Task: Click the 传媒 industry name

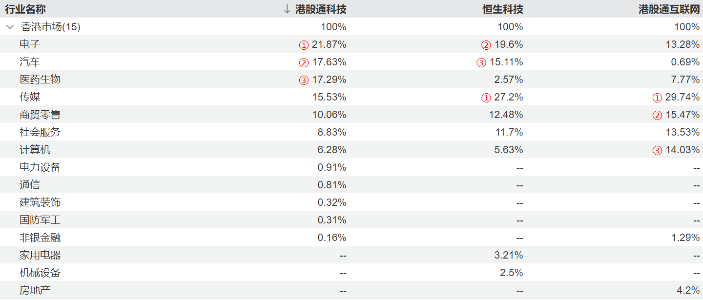Action: tap(30, 97)
